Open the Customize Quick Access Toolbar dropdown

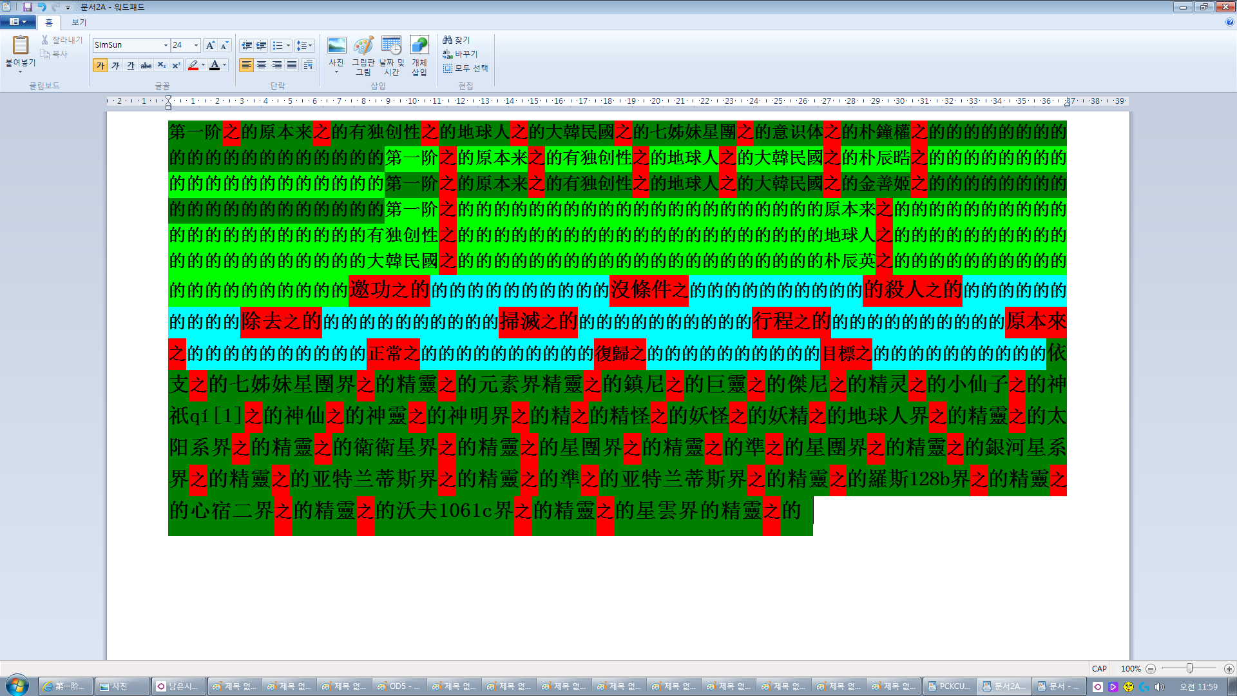tap(68, 8)
